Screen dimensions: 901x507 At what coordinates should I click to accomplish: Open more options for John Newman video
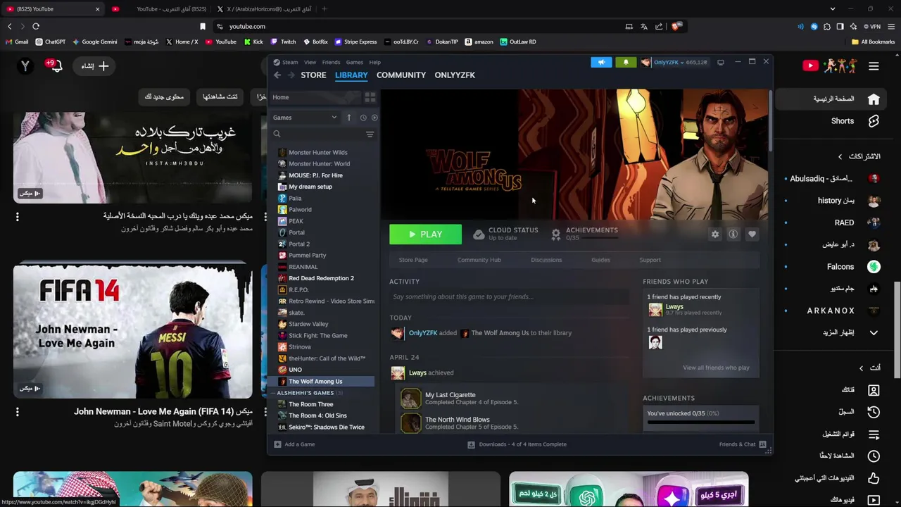tap(18, 412)
